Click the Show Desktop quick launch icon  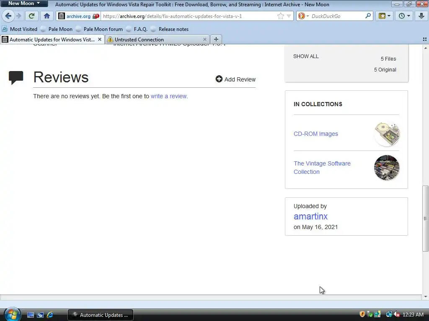30,315
